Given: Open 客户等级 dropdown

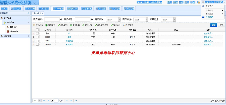Looking at the screenshot, I should point(147,19).
